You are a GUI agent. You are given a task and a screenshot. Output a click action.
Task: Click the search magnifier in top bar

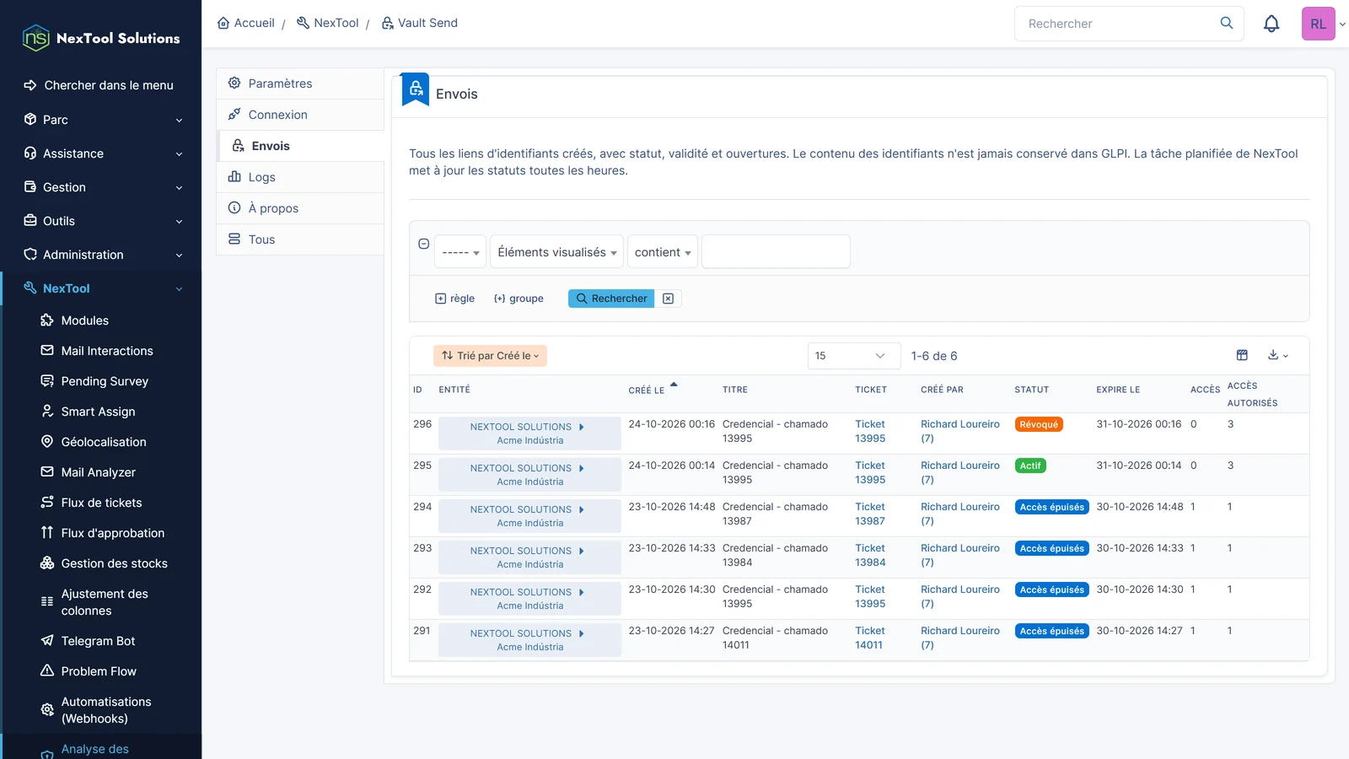click(1227, 23)
